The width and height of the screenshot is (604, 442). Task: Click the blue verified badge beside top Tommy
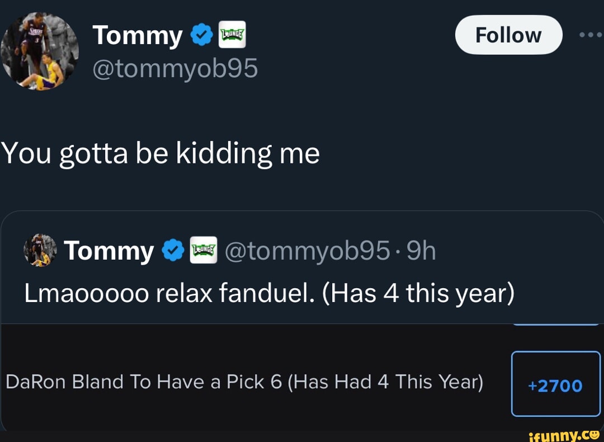point(201,36)
